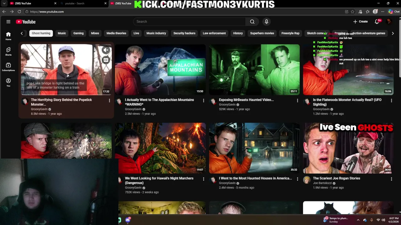Open Shorts in the sidebar
Image resolution: width=401 pixels, height=225 pixels.
point(8,52)
